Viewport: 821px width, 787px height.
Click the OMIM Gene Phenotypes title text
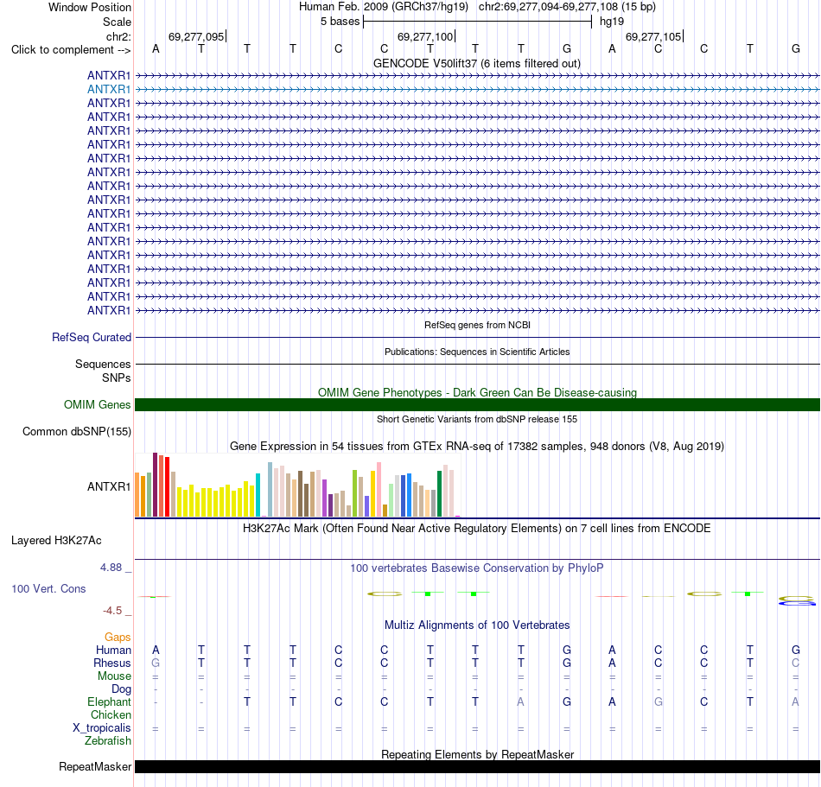(477, 392)
